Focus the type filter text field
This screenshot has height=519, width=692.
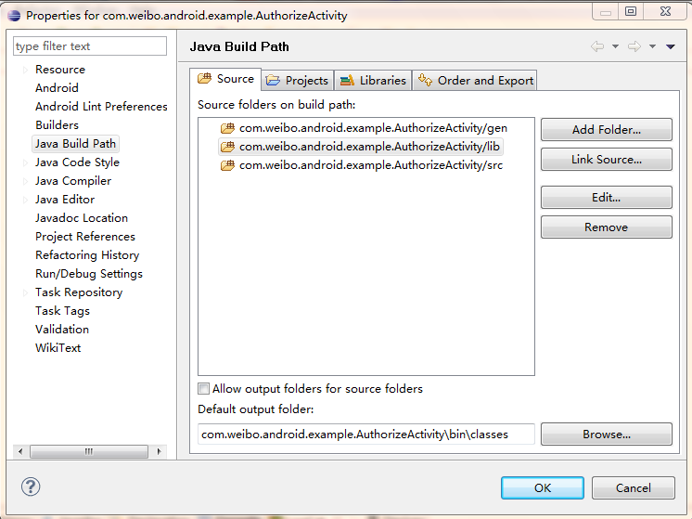pos(90,45)
